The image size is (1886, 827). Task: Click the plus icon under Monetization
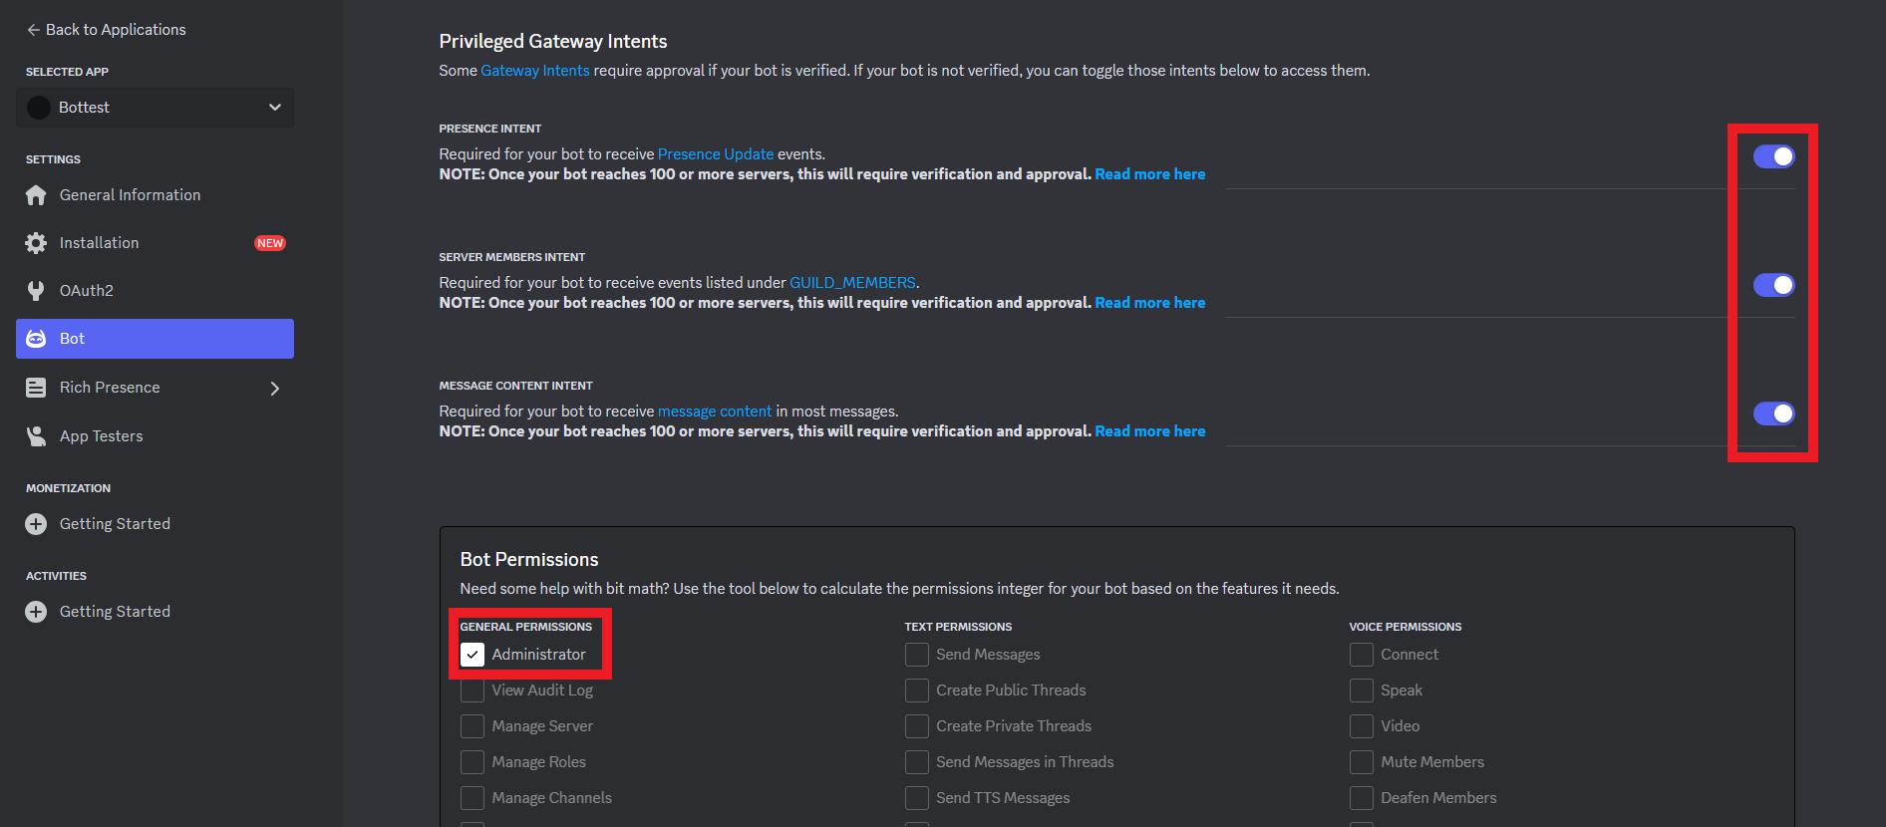click(x=36, y=524)
